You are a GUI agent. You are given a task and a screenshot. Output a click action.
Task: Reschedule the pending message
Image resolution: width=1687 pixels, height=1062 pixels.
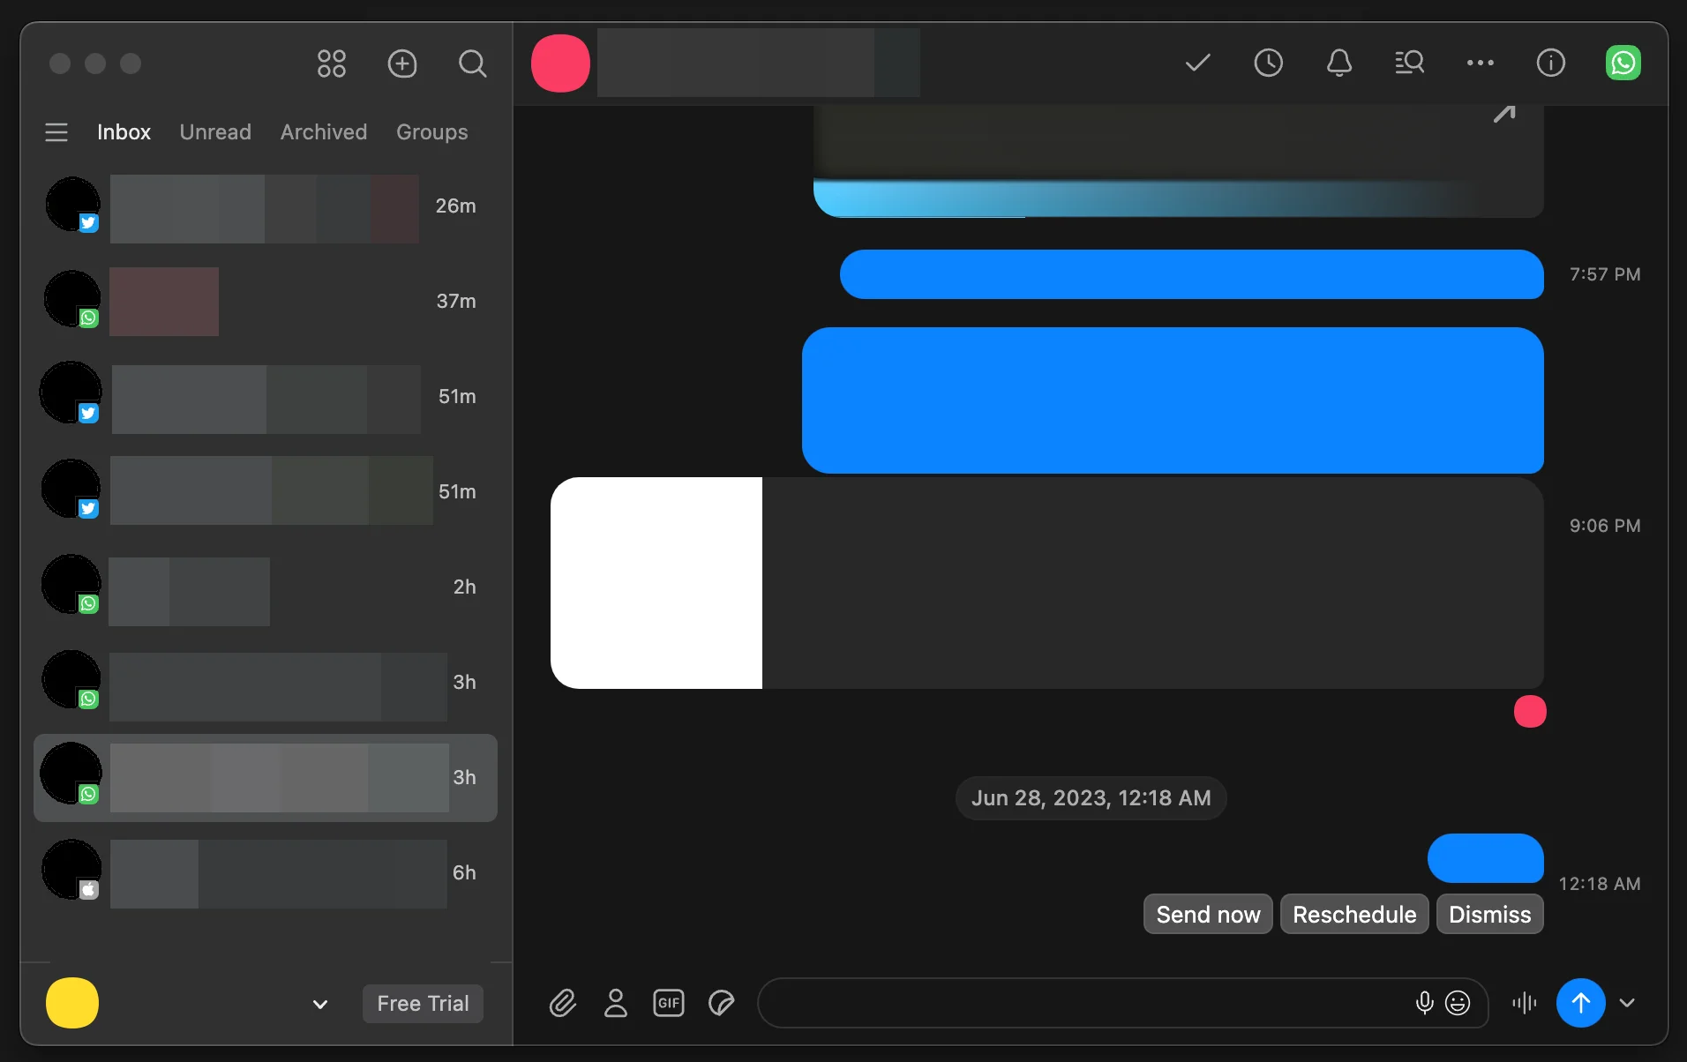pyautogui.click(x=1354, y=914)
